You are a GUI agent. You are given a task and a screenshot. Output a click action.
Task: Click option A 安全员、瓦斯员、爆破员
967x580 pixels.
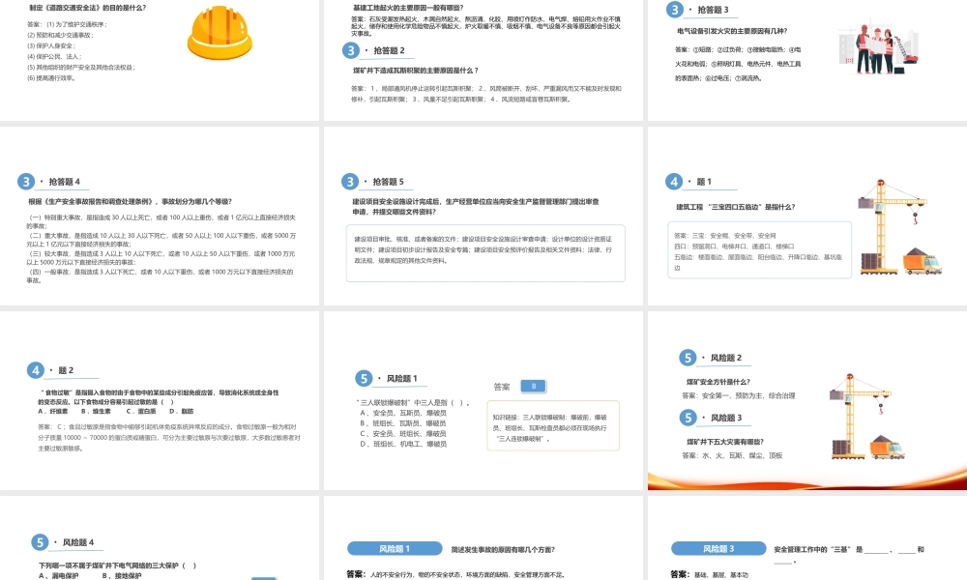403,413
